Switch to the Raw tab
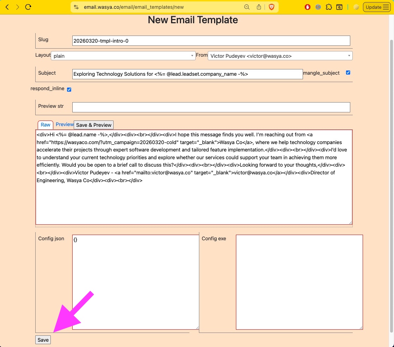The width and height of the screenshot is (394, 347). coord(46,125)
